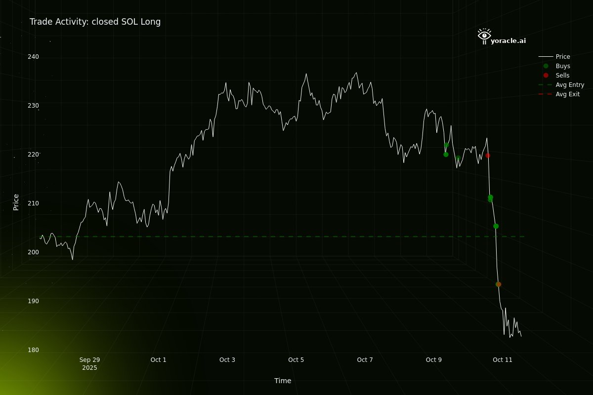Image resolution: width=593 pixels, height=395 pixels.
Task: Click the 'Oct 3' x-axis label
Action: [227, 360]
